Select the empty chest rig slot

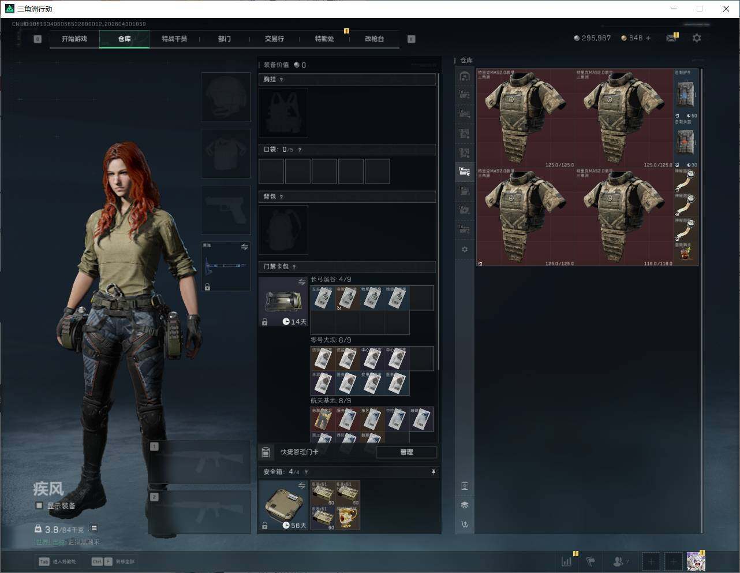click(283, 113)
